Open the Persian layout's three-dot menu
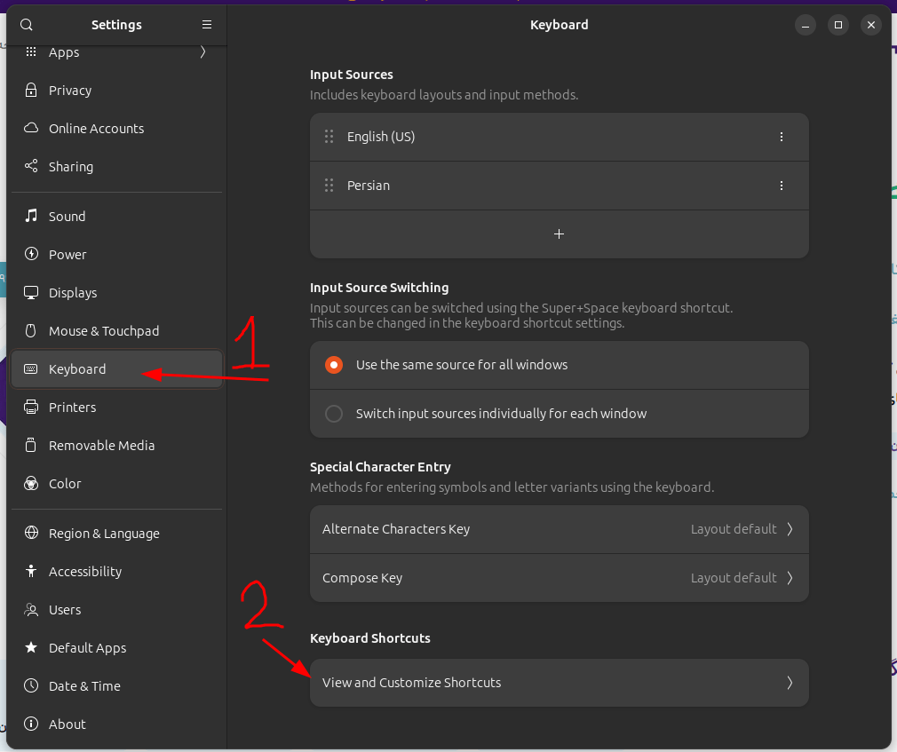 [782, 186]
